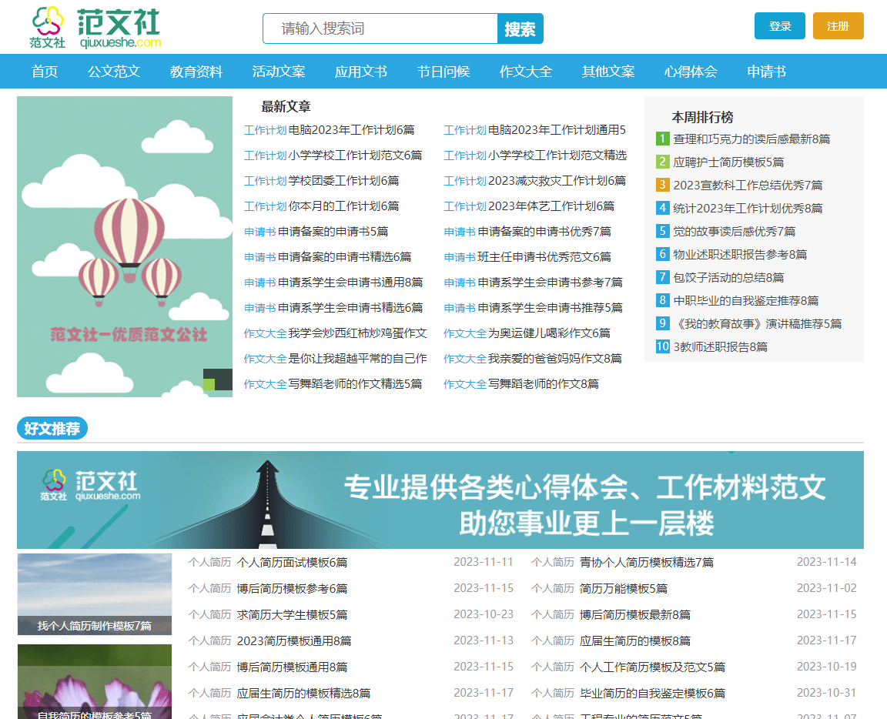Open the 找个人简历制作模板7篇 thumbnail

(95, 594)
